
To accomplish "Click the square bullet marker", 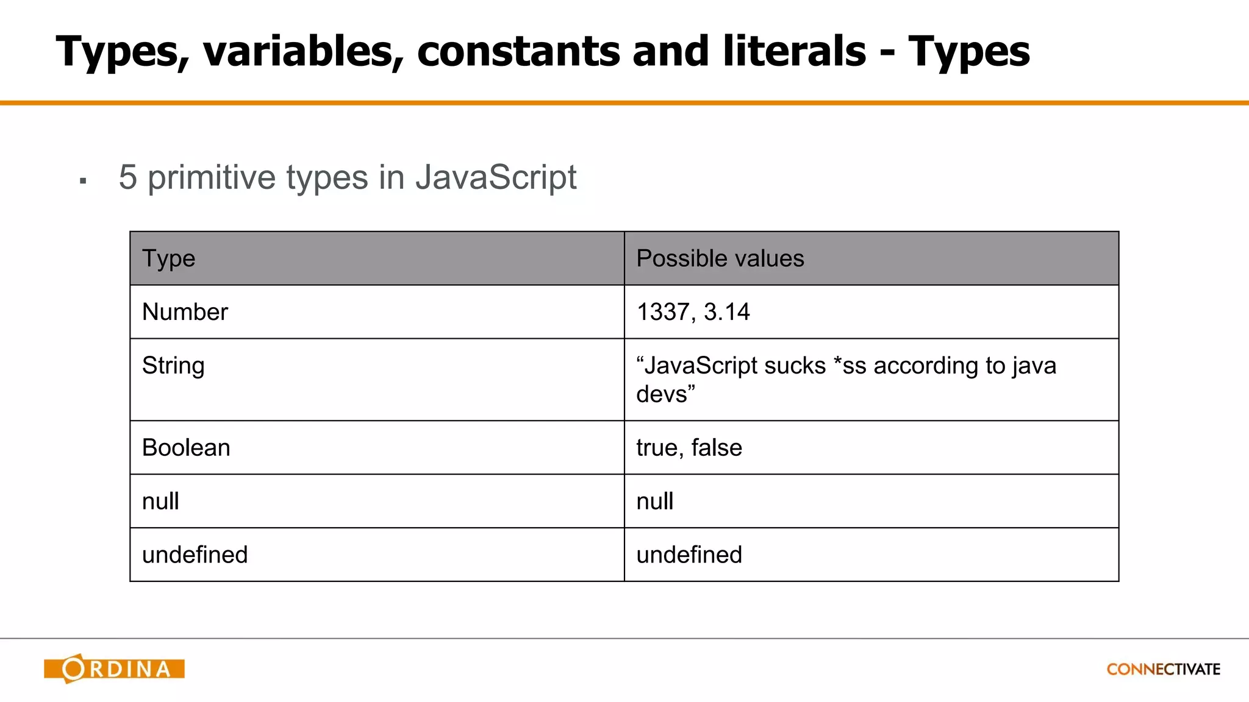I will click(83, 180).
